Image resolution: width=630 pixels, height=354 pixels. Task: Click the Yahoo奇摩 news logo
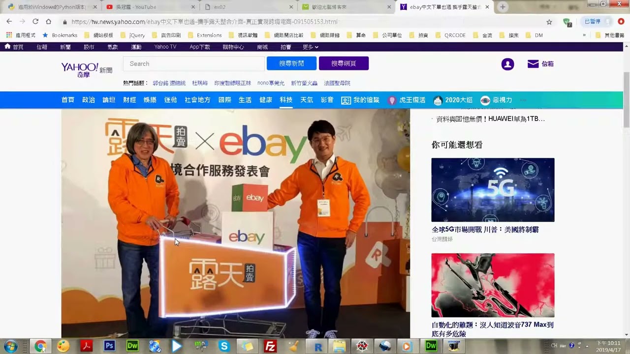tap(87, 69)
